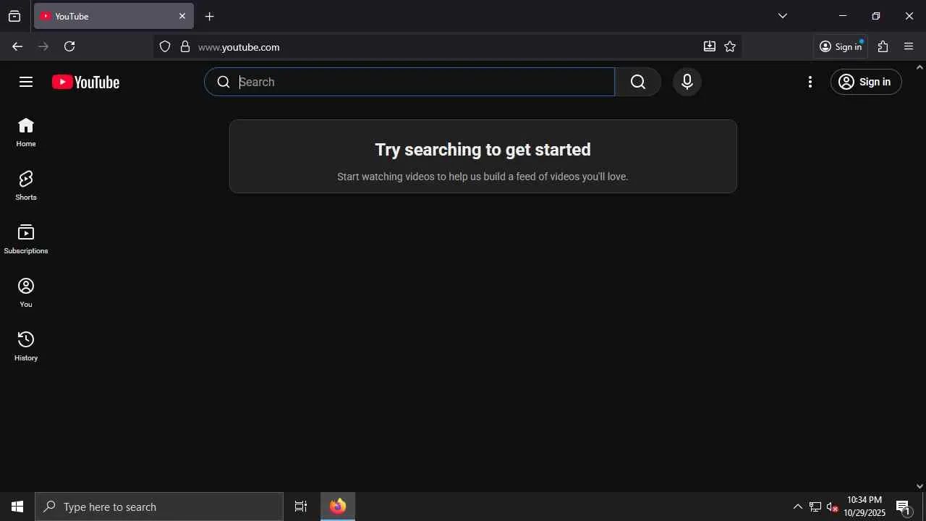Open Shorts from the sidebar

[x=26, y=187]
